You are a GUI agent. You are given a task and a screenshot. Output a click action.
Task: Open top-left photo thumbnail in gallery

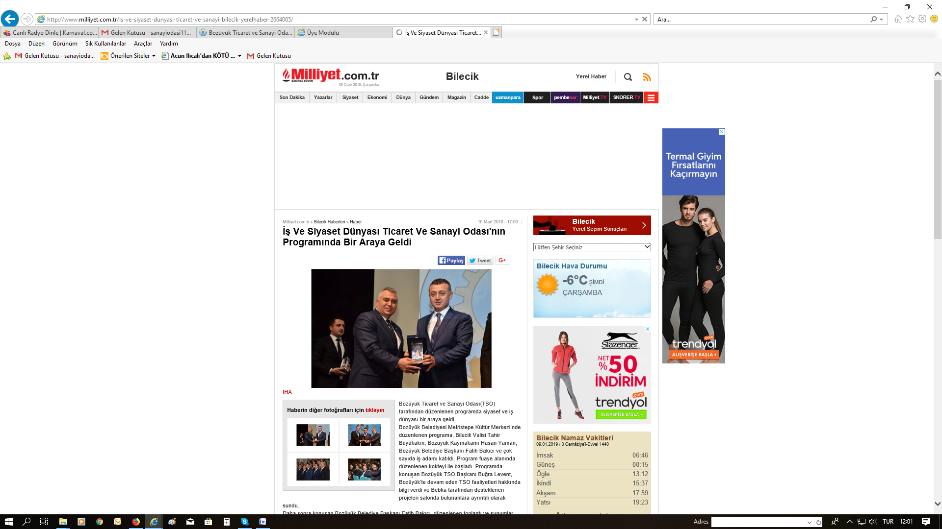tap(313, 435)
